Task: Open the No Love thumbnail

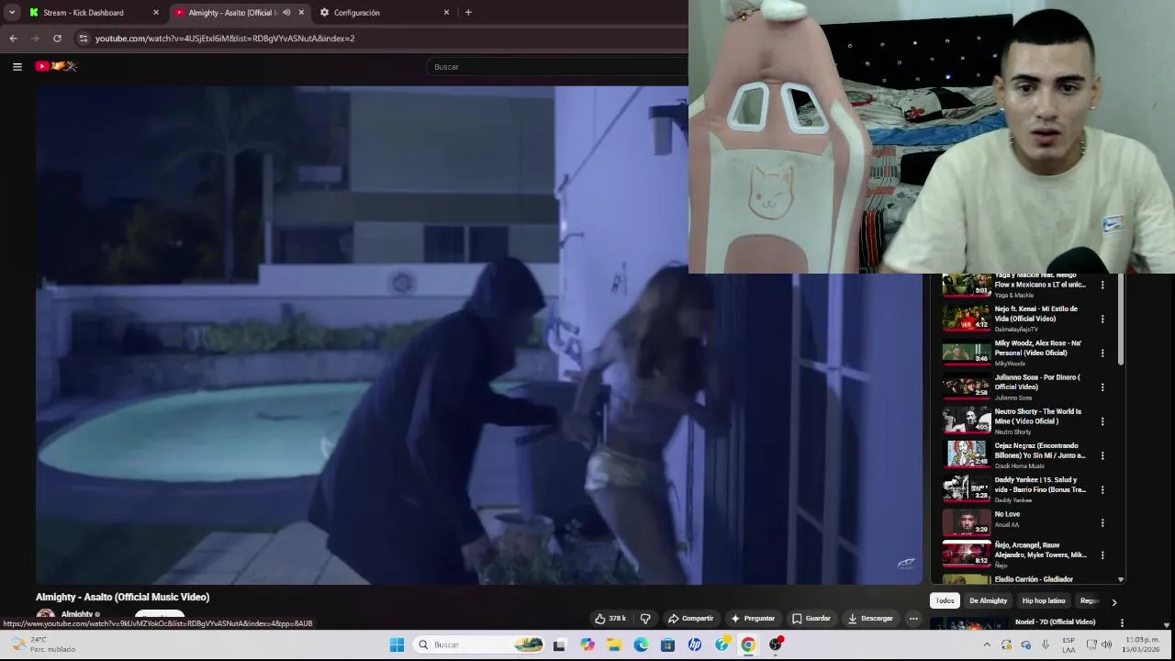Action: [x=967, y=522]
